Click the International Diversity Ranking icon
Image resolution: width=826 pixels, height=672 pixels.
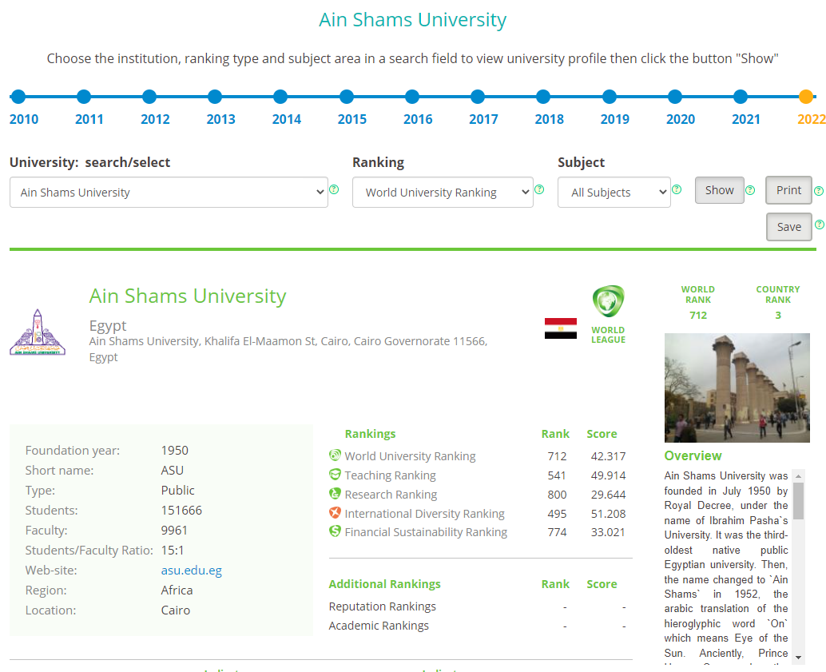click(x=336, y=513)
